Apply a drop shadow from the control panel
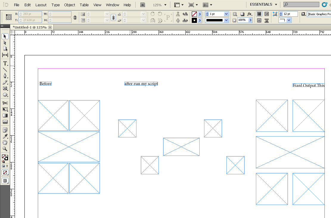This screenshot has height=218, width=331. coord(242,14)
